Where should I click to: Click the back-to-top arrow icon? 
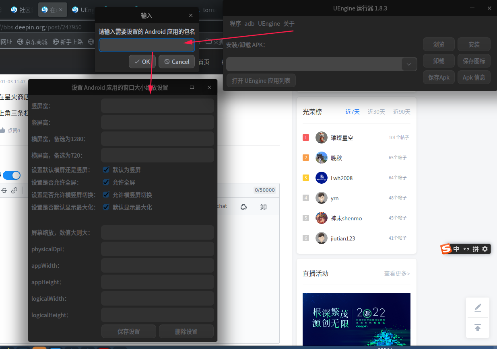click(478, 328)
